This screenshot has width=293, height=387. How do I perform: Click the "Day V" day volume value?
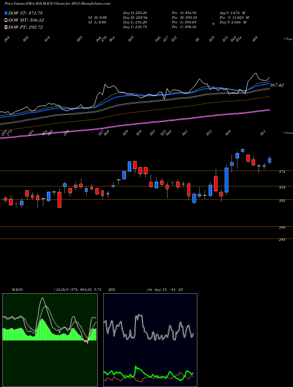(233, 22)
